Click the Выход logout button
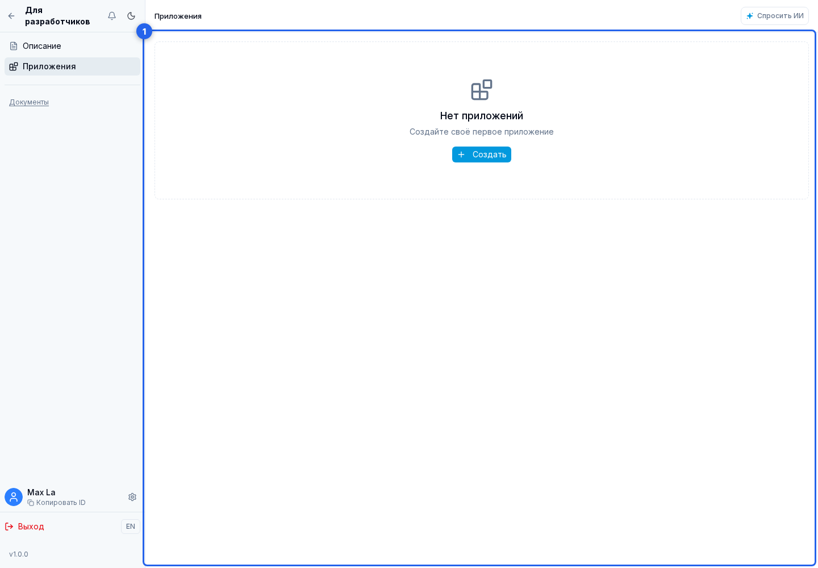This screenshot has width=818, height=568. pyautogui.click(x=24, y=527)
